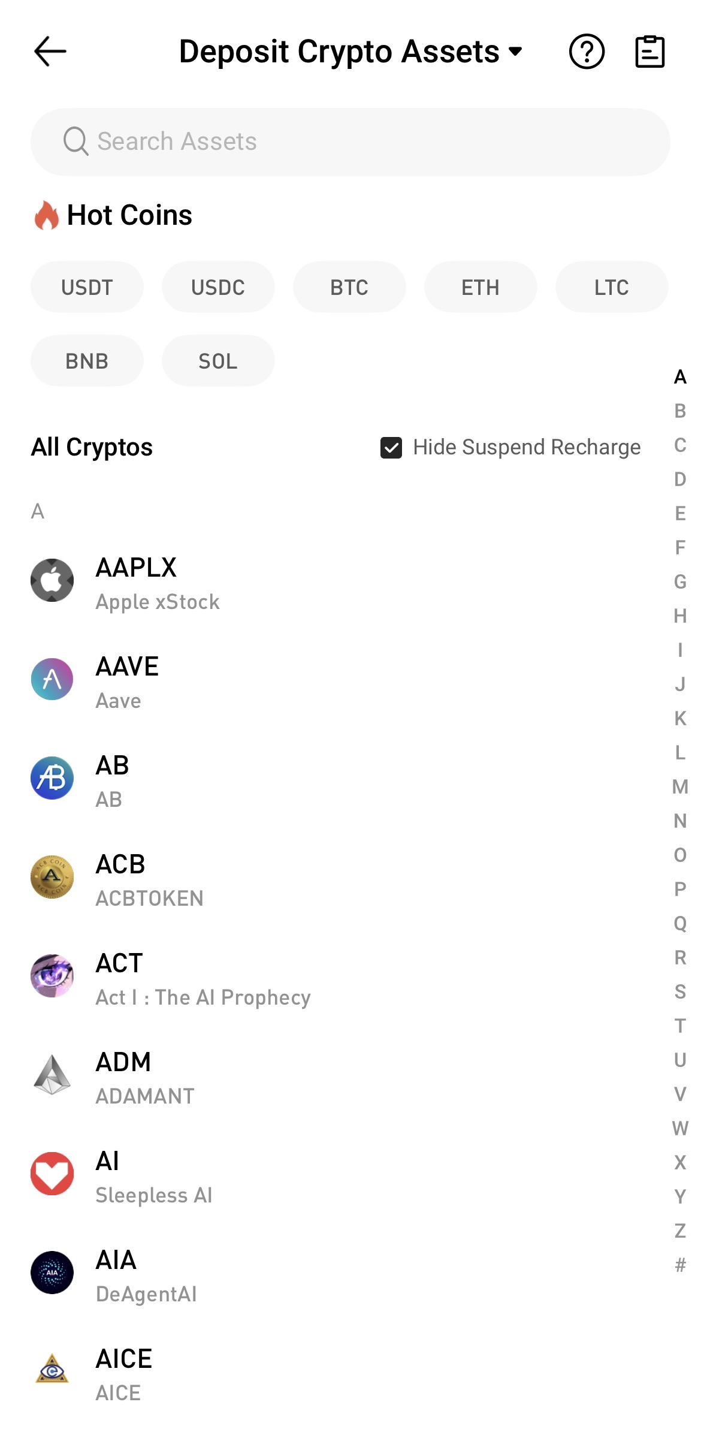Screen dimensions: 701x1444
Task: Jump to letter M in index
Action: 680,786
